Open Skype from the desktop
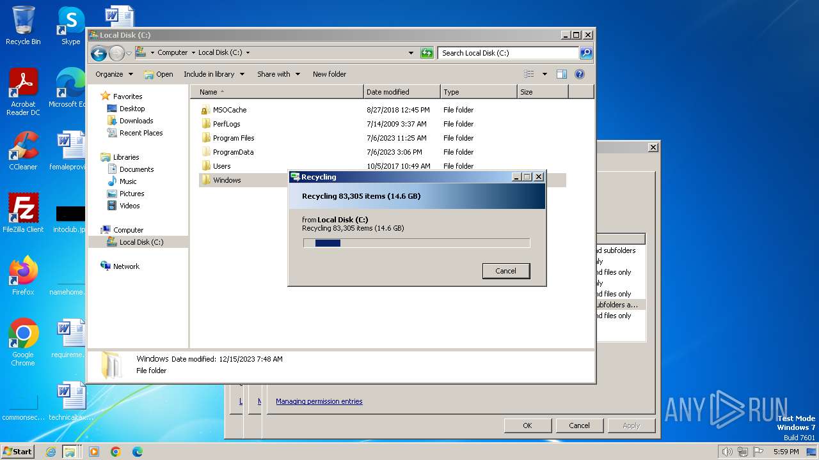The image size is (819, 460). 70,26
